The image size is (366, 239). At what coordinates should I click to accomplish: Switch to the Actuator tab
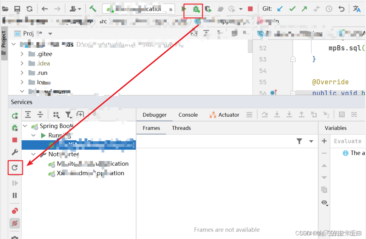click(x=225, y=115)
